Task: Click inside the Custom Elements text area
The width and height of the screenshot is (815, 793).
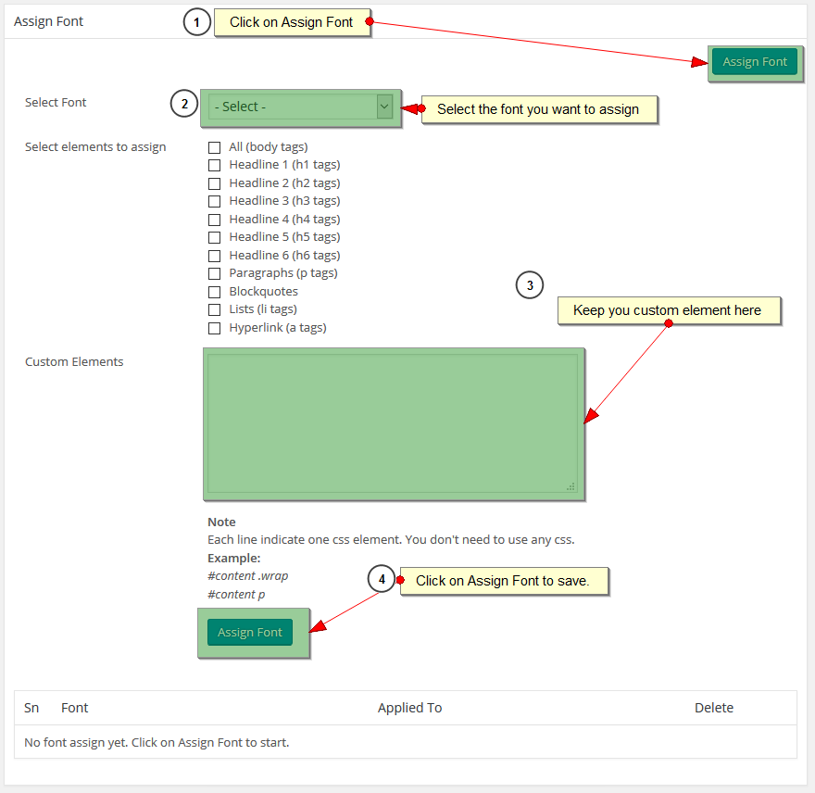Action: tap(393, 422)
